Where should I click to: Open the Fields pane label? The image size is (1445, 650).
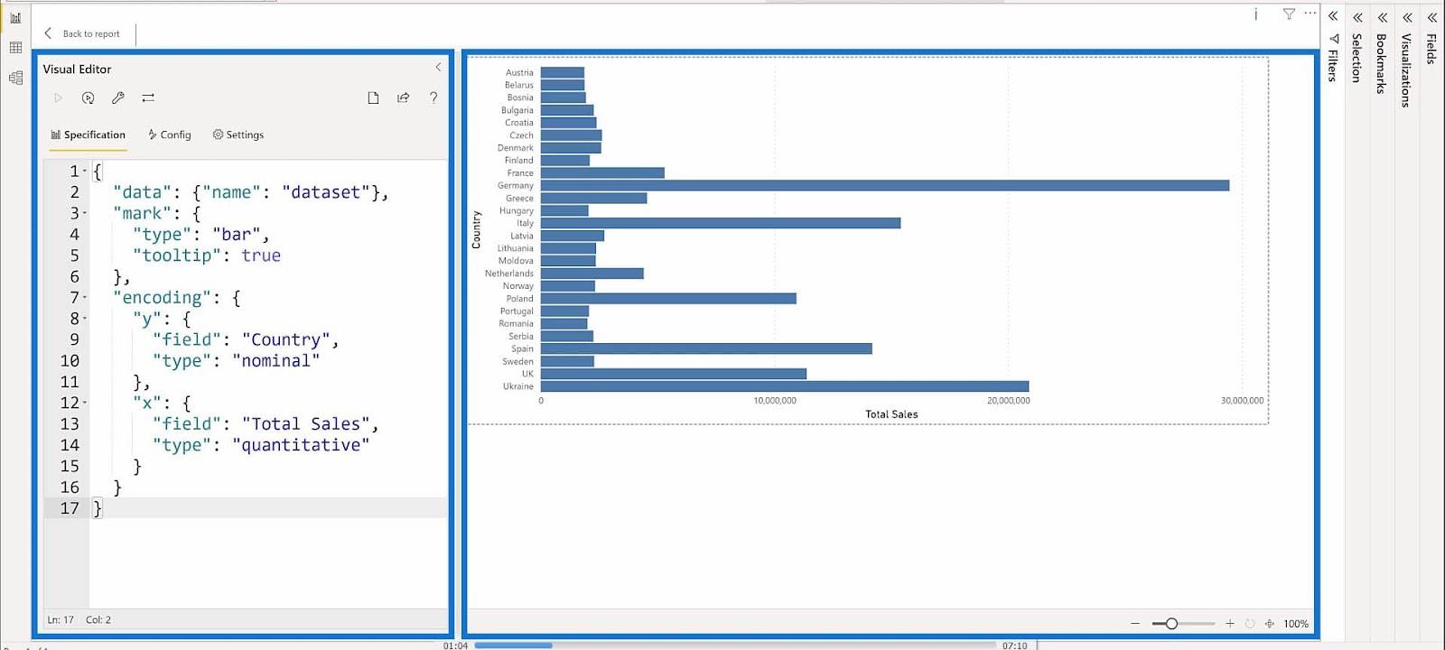1431,49
